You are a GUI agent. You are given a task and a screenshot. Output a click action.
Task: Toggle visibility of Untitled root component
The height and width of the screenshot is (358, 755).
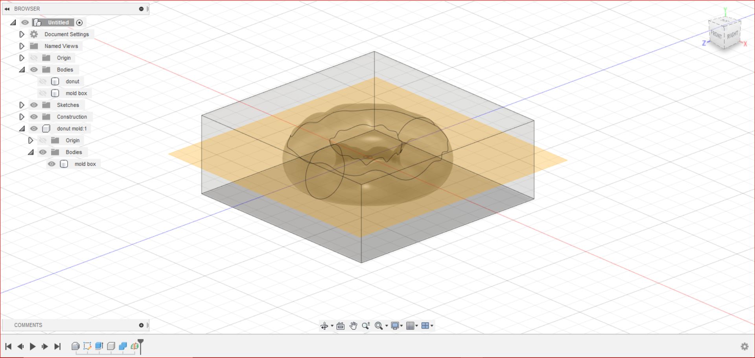[25, 22]
